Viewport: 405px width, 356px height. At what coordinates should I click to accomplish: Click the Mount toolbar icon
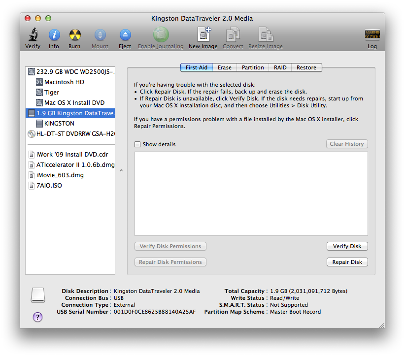(100, 35)
